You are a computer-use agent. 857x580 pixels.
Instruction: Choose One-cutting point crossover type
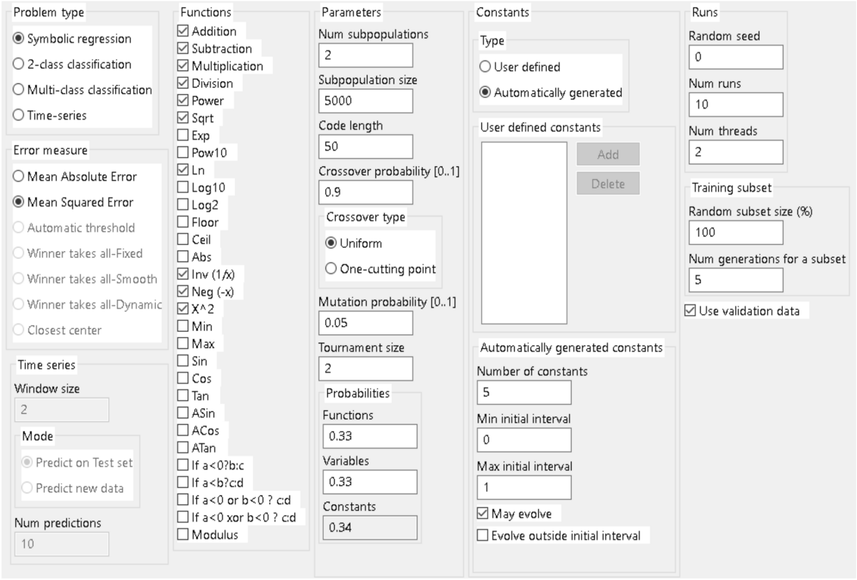click(x=331, y=269)
